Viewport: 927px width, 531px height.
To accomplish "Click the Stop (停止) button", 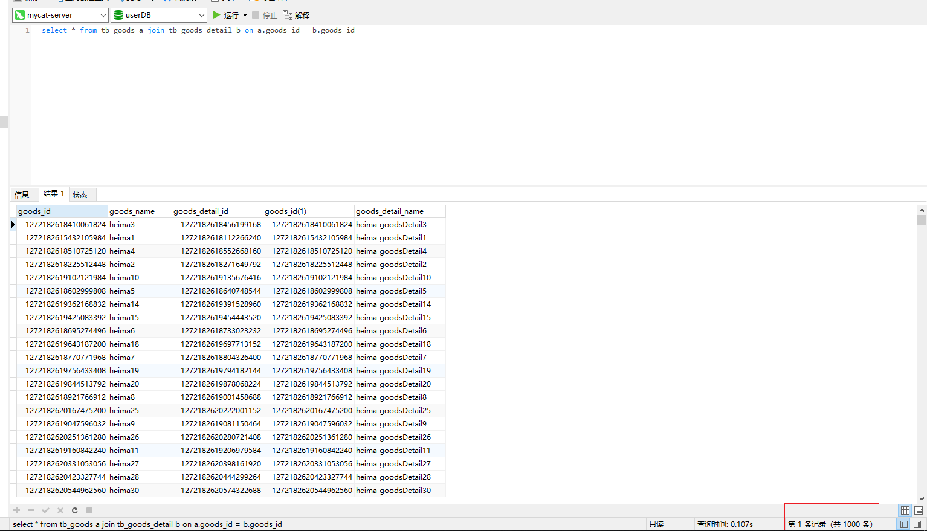I will point(265,15).
